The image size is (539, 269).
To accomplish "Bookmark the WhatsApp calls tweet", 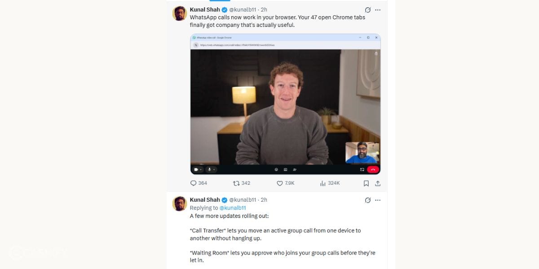I will click(x=366, y=183).
